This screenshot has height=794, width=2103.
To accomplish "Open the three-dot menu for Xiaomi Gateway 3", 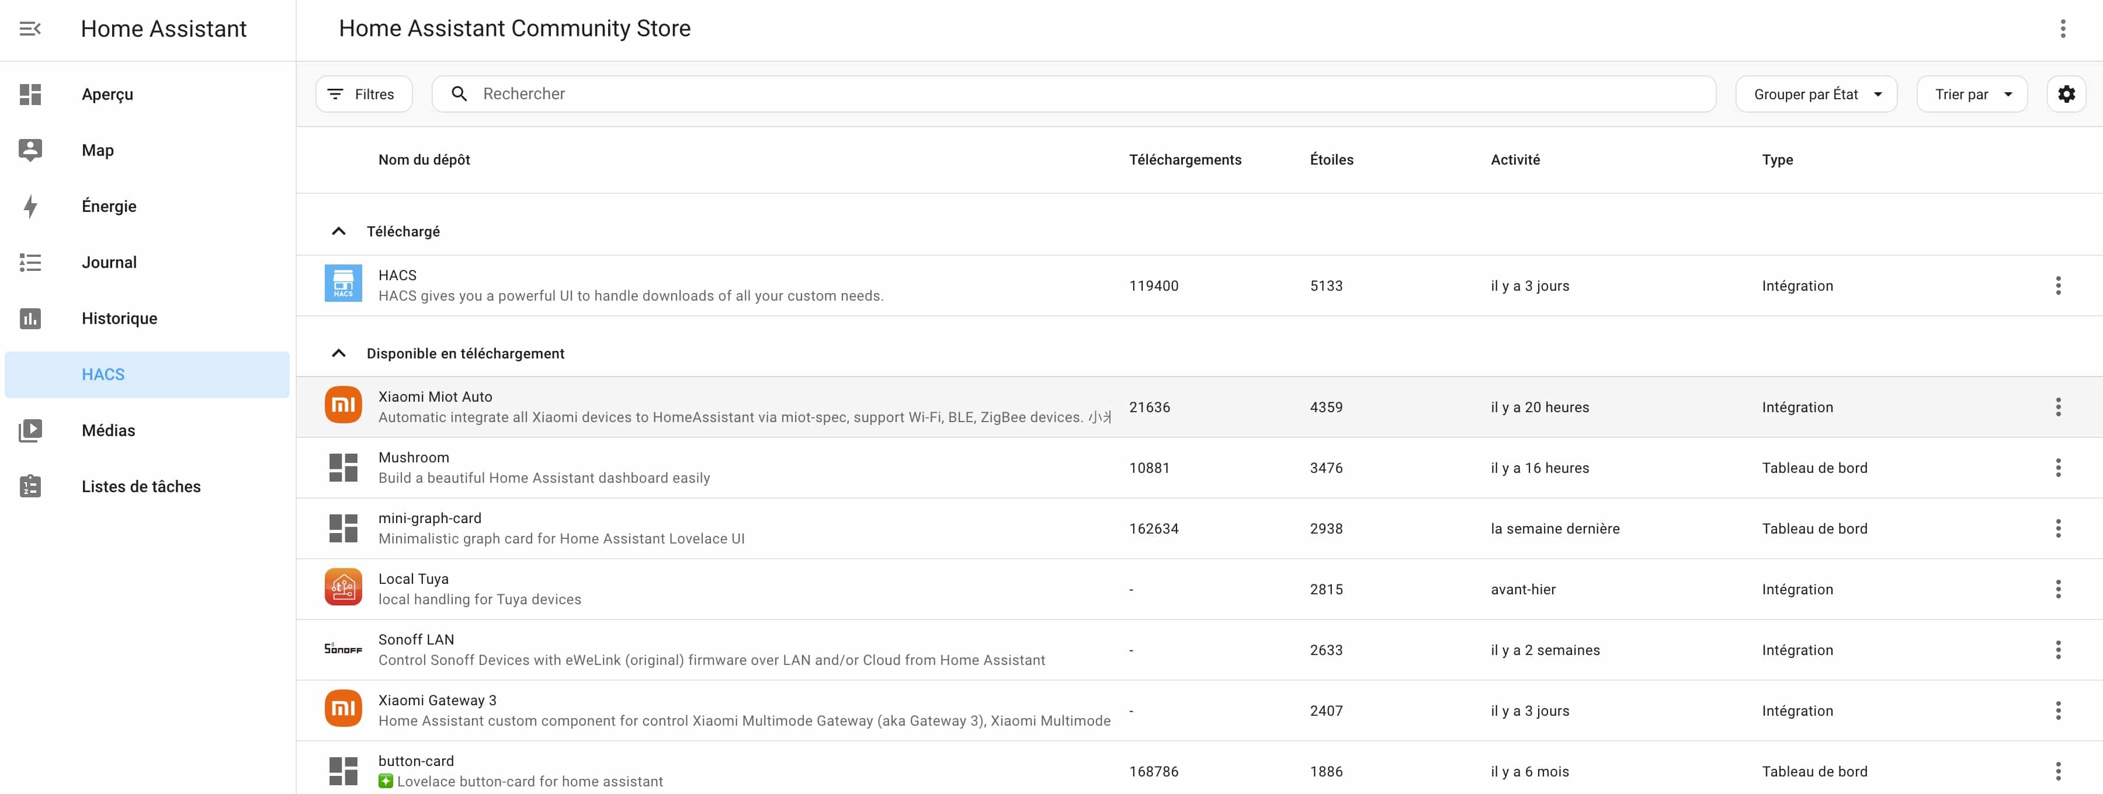I will 2058,711.
